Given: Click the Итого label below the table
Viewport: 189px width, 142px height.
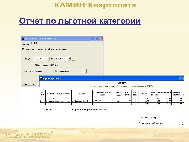Looking at the screenshot, I should pyautogui.click(x=50, y=109).
